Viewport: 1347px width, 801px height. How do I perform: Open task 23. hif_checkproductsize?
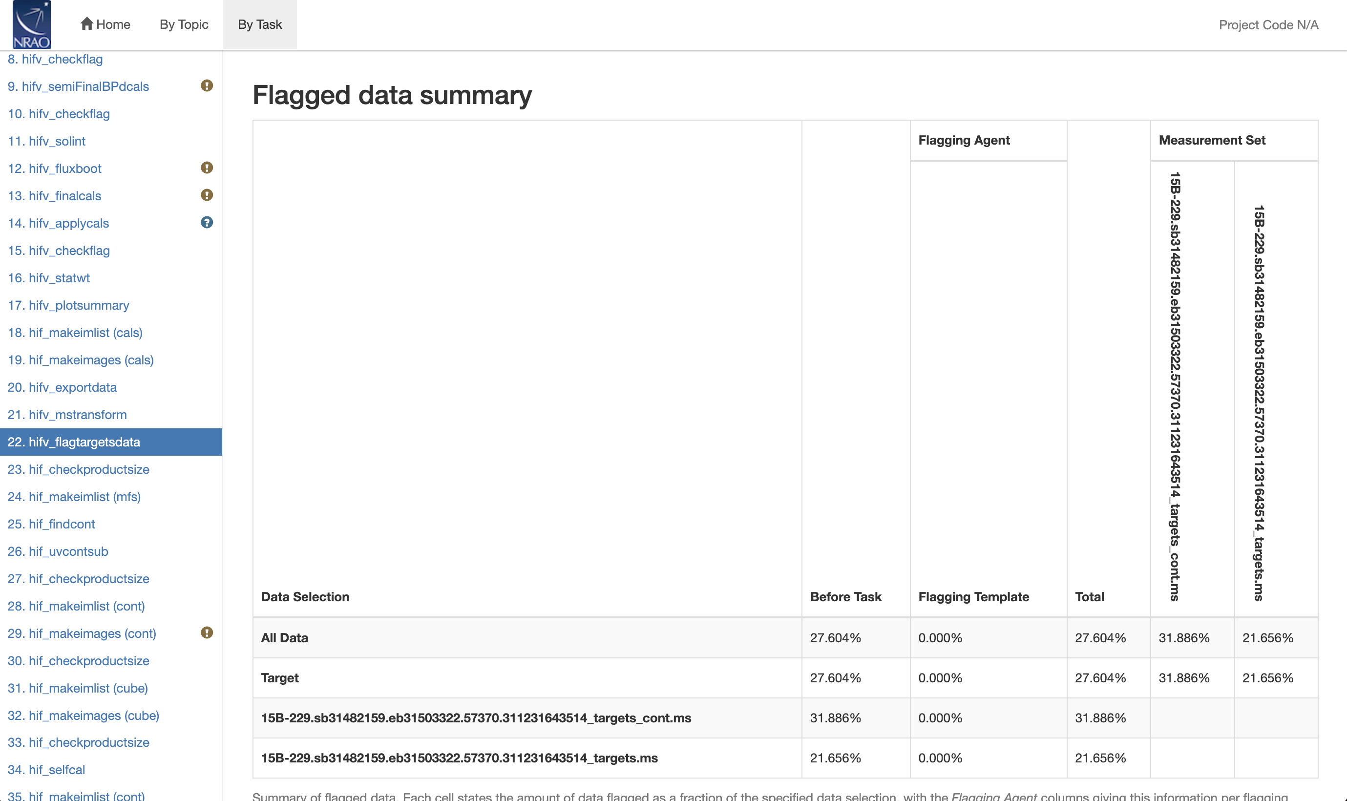[x=78, y=469]
